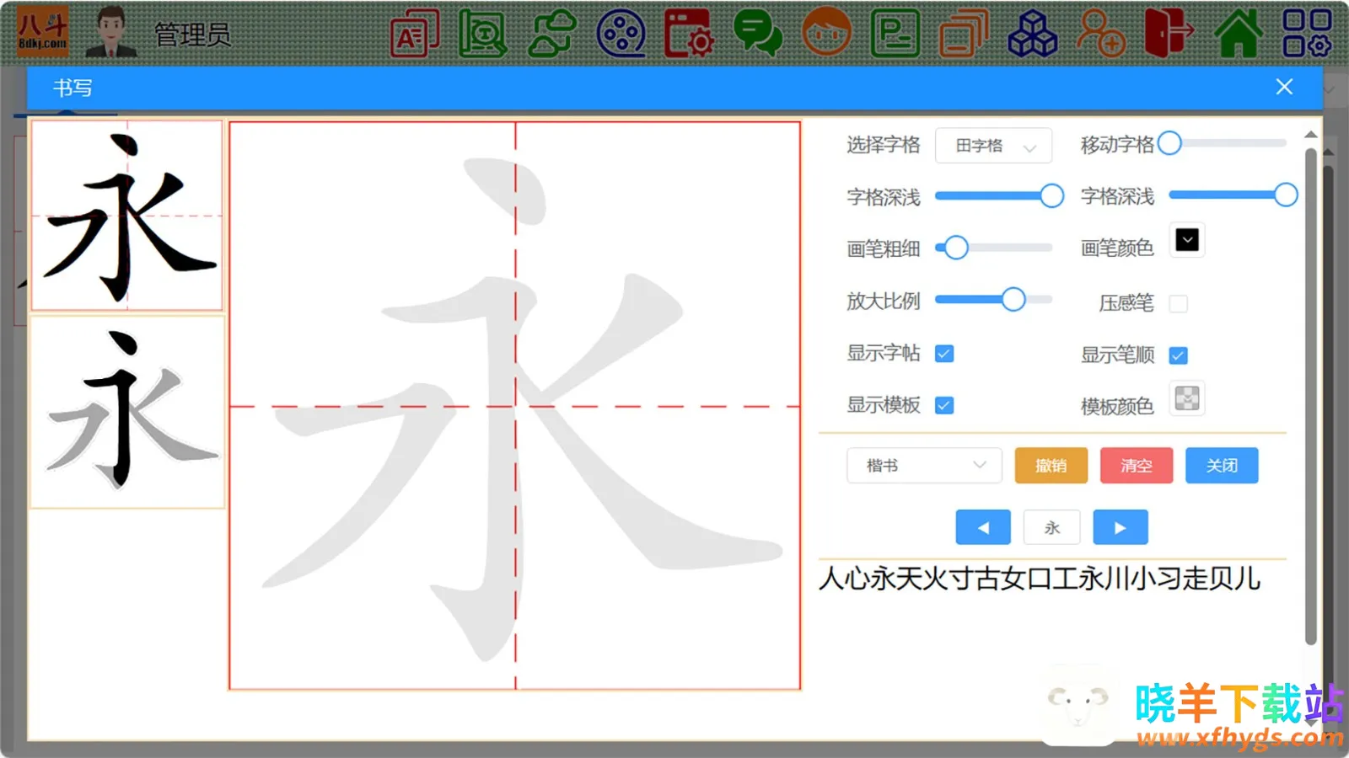1349x758 pixels.
Task: Click the 画笔粗细 slider handle
Action: (x=955, y=248)
